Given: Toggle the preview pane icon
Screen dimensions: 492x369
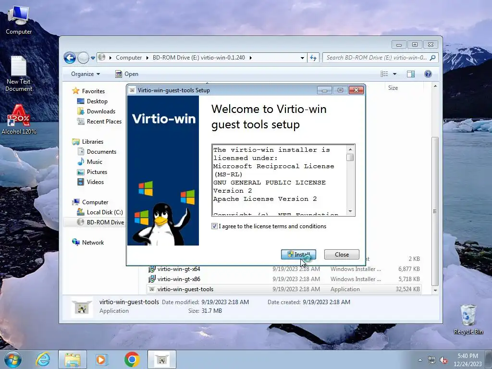Looking at the screenshot, I should 411,74.
